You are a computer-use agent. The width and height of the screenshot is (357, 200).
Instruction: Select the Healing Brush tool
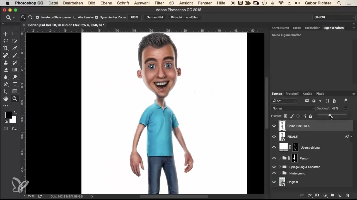[x=6, y=55]
